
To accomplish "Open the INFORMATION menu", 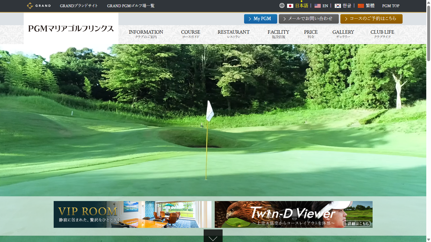I will (x=146, y=34).
